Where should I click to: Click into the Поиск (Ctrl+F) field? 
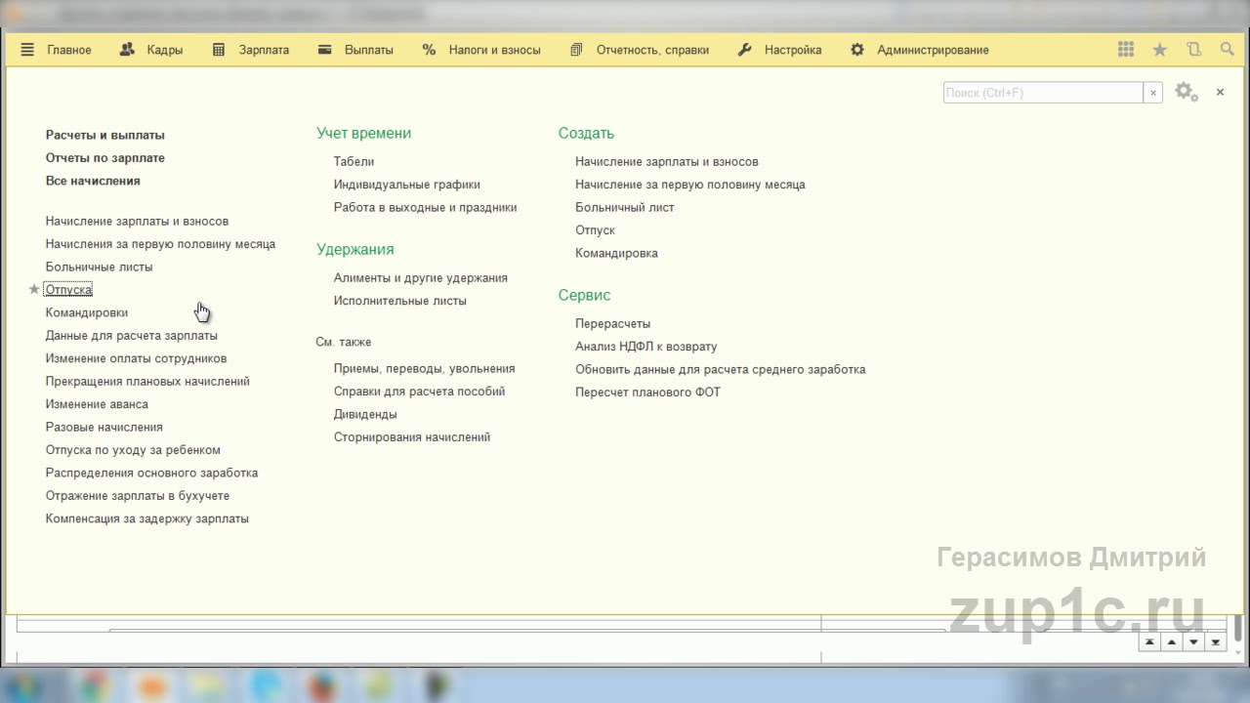1043,93
